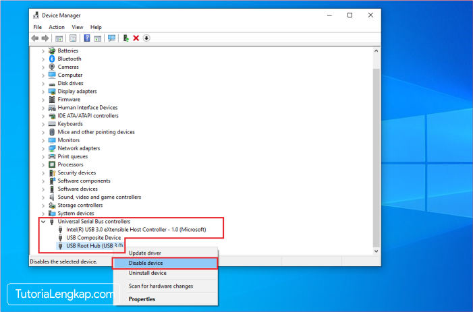
Task: Choose Properties in the context menu
Action: point(165,299)
